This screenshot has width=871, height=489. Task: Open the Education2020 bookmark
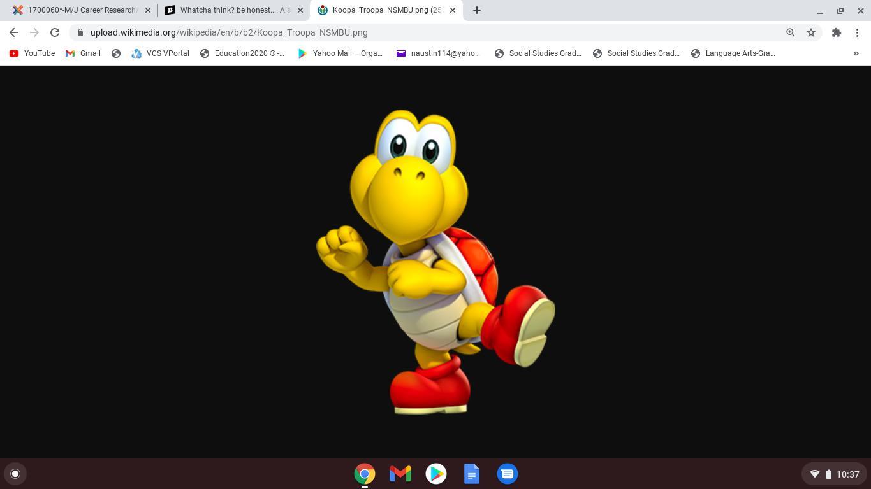coord(242,53)
